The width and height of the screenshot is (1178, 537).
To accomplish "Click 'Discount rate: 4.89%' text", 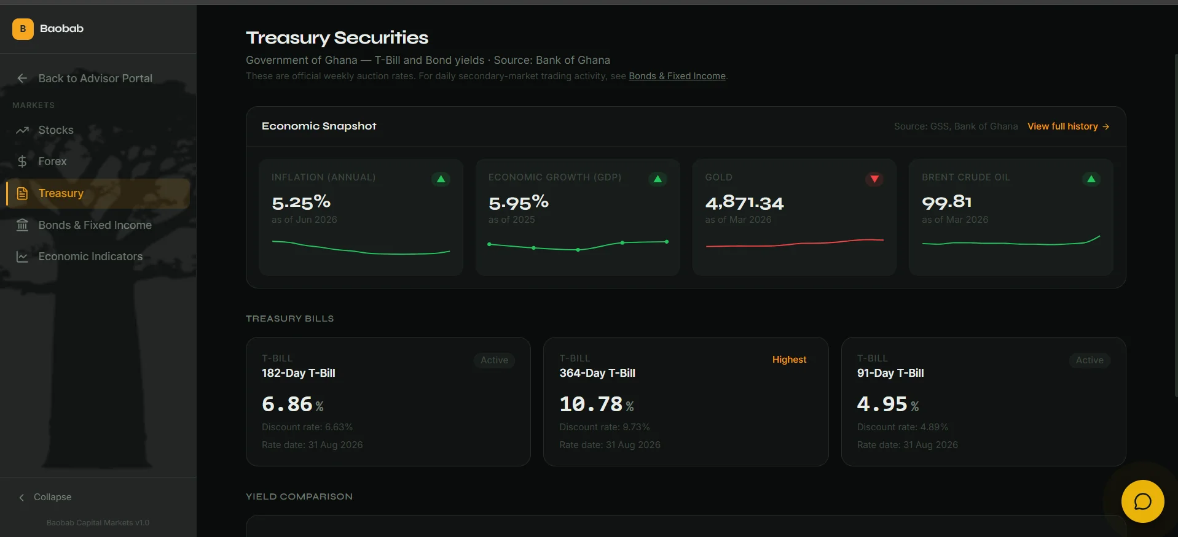I will coord(903,427).
